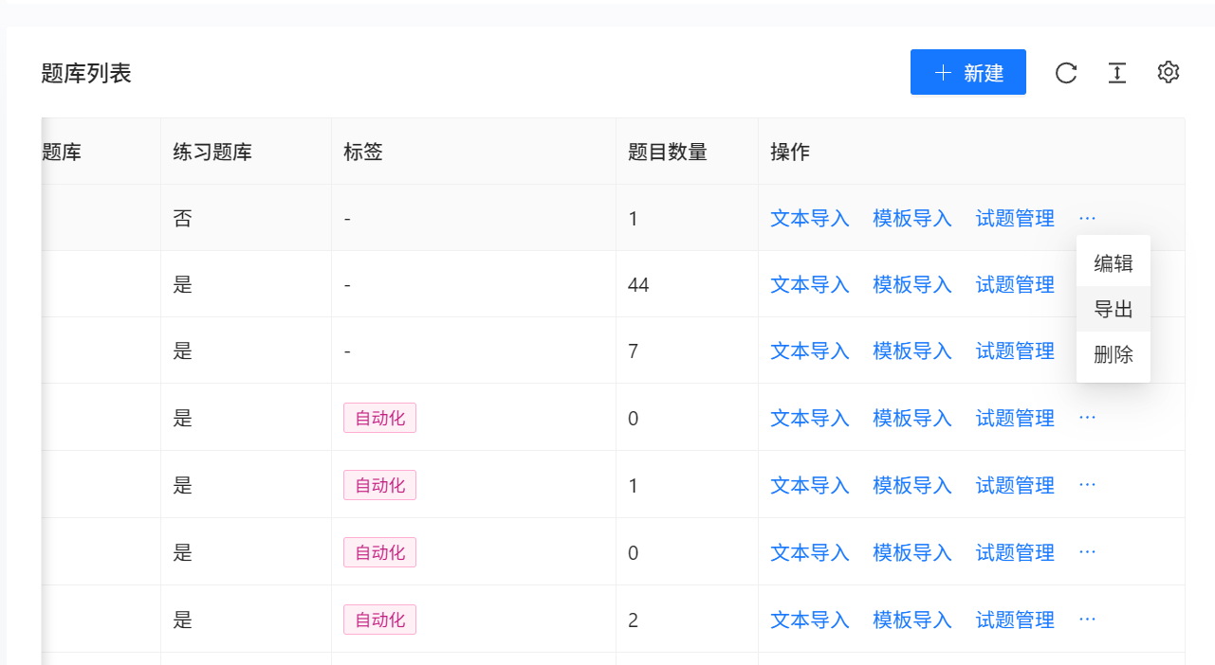
Task: Open more actions in the 否 row
Action: point(1088,218)
